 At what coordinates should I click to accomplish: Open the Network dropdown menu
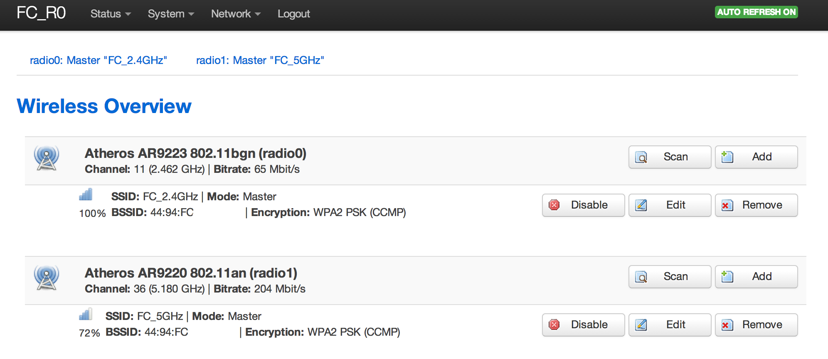coord(235,14)
